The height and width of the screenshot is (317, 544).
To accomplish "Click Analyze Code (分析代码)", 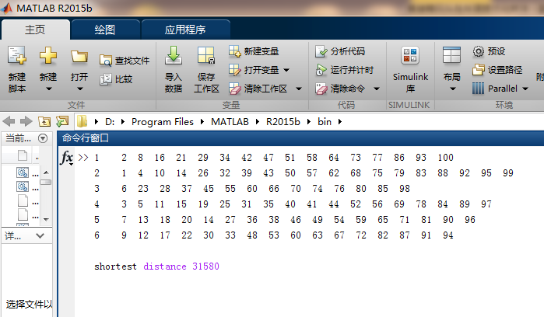I will [x=340, y=51].
